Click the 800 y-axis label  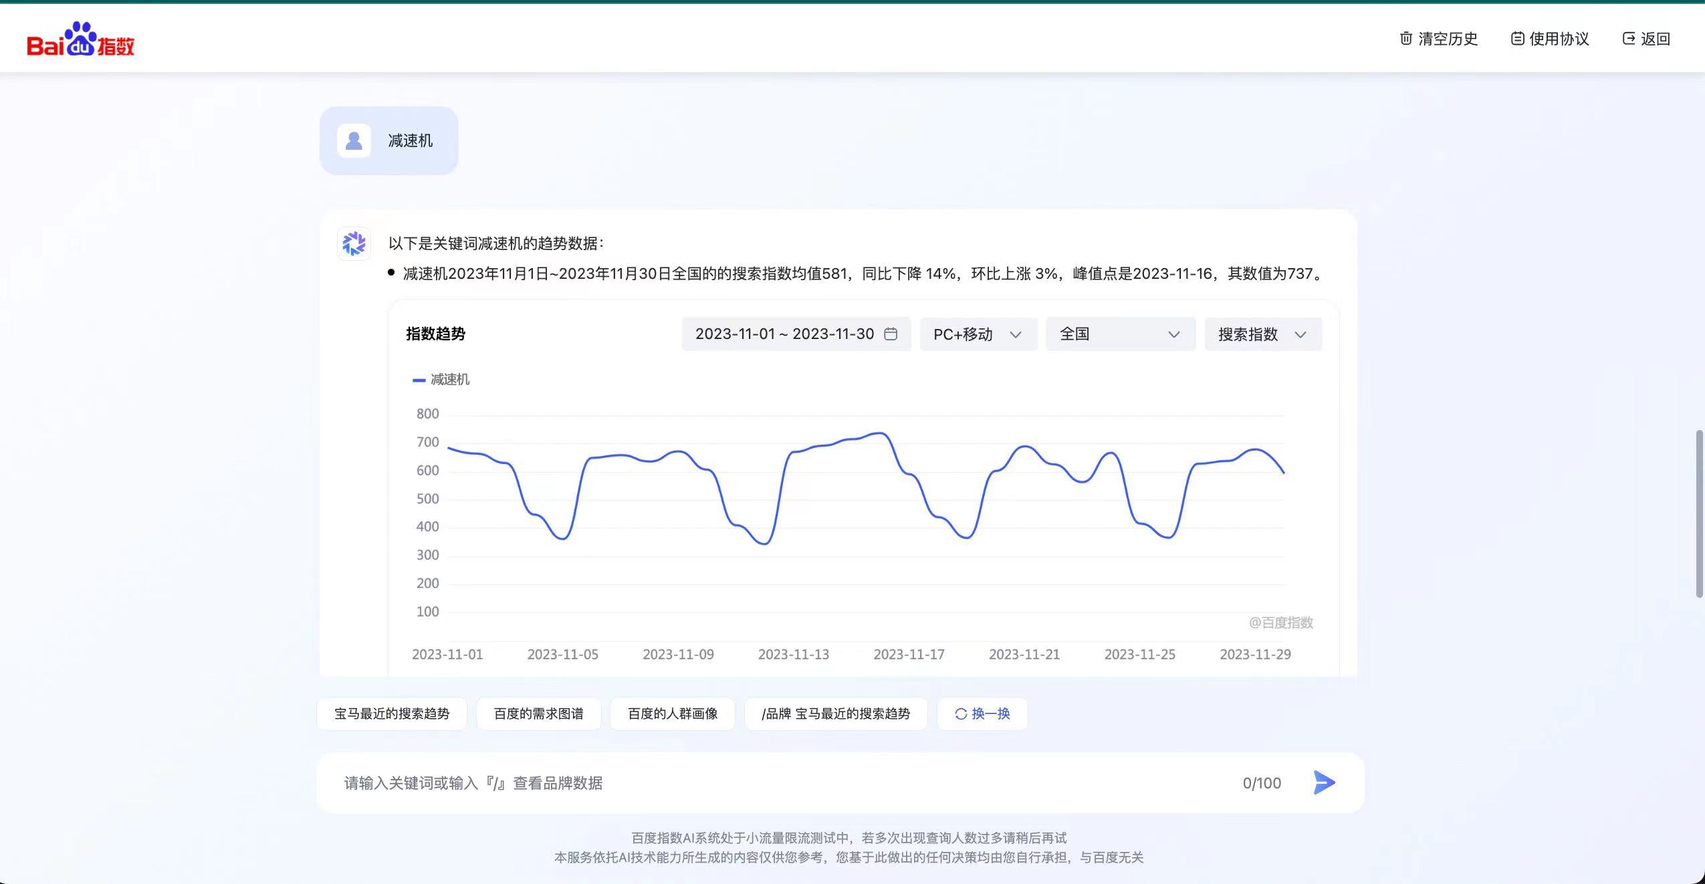pyautogui.click(x=428, y=414)
